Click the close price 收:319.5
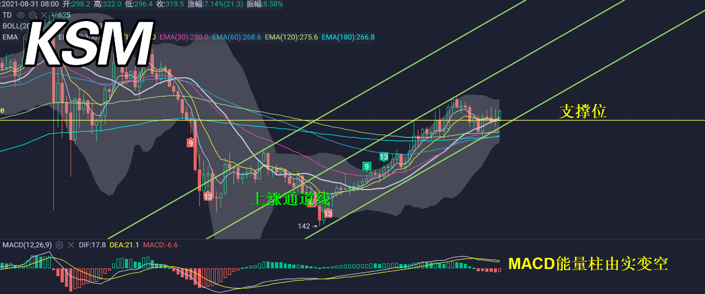 pos(170,4)
